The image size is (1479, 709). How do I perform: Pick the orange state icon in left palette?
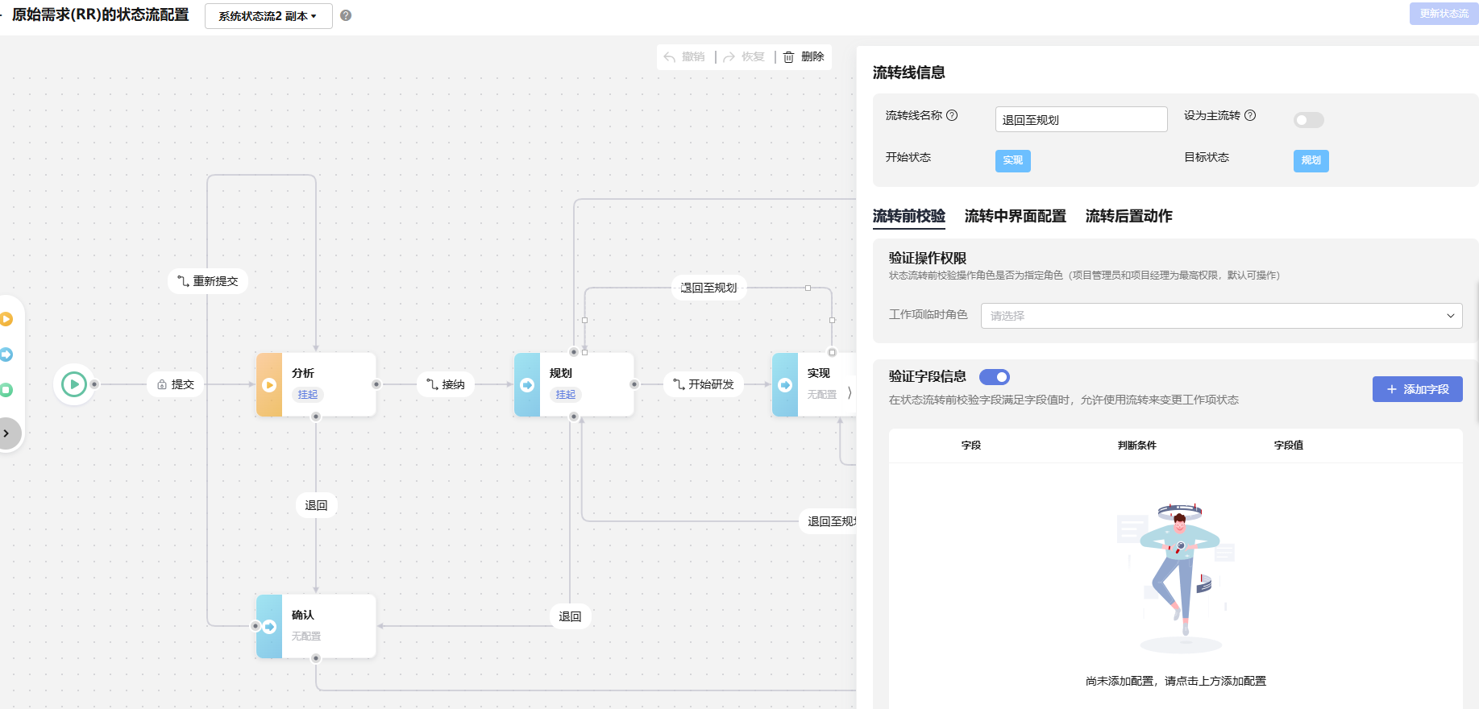click(6, 319)
